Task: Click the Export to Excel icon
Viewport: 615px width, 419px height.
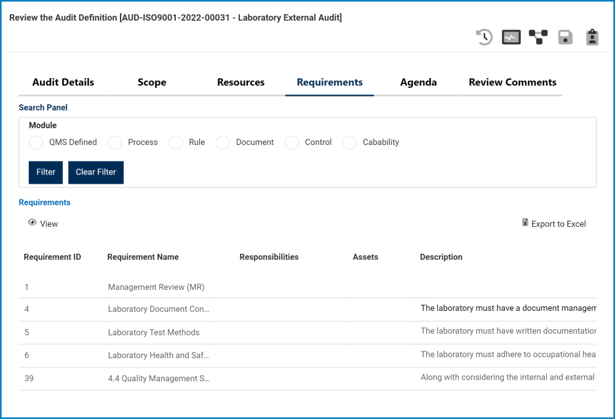Action: [x=525, y=223]
